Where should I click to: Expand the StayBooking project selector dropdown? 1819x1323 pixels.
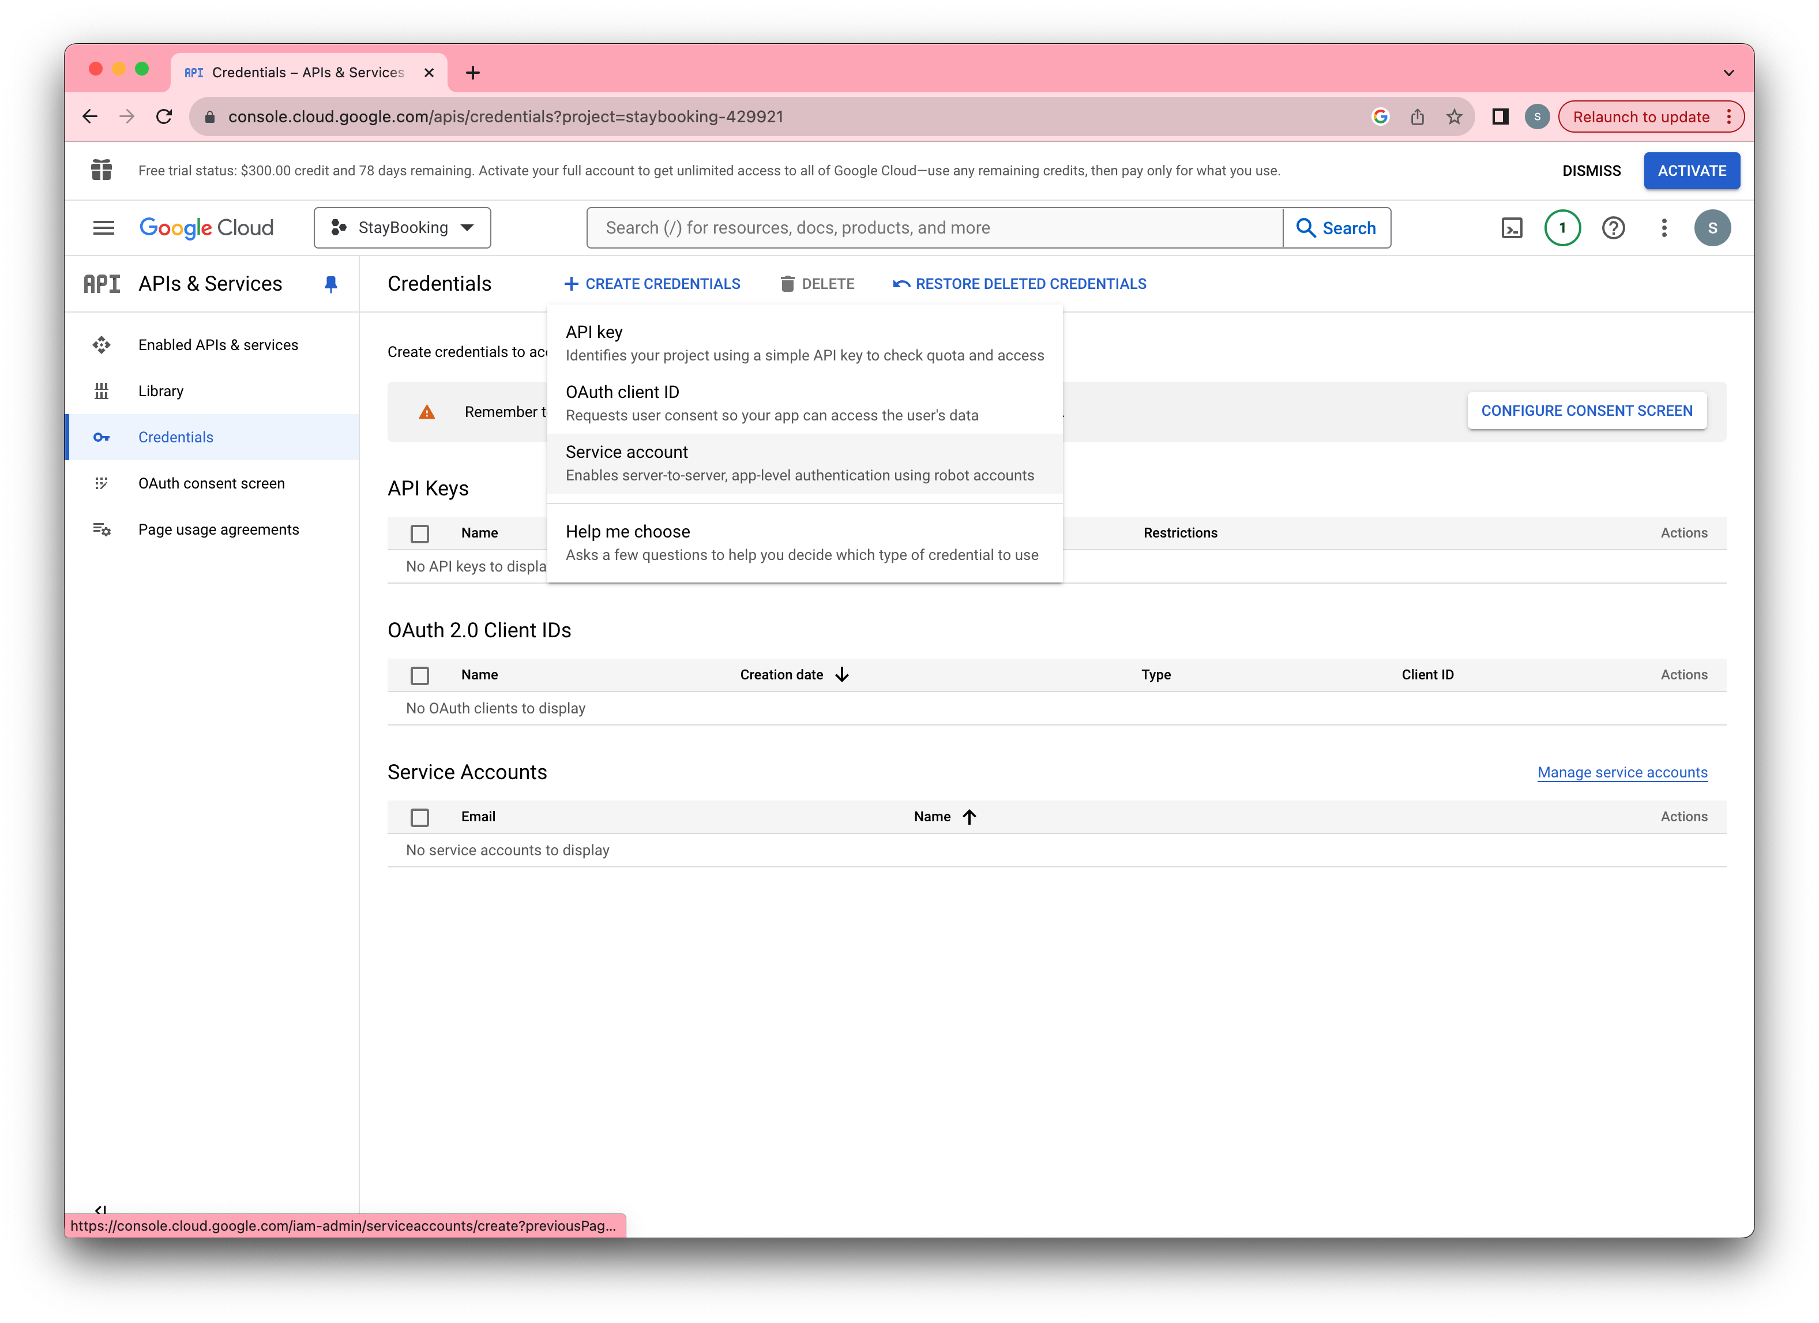[x=402, y=228]
